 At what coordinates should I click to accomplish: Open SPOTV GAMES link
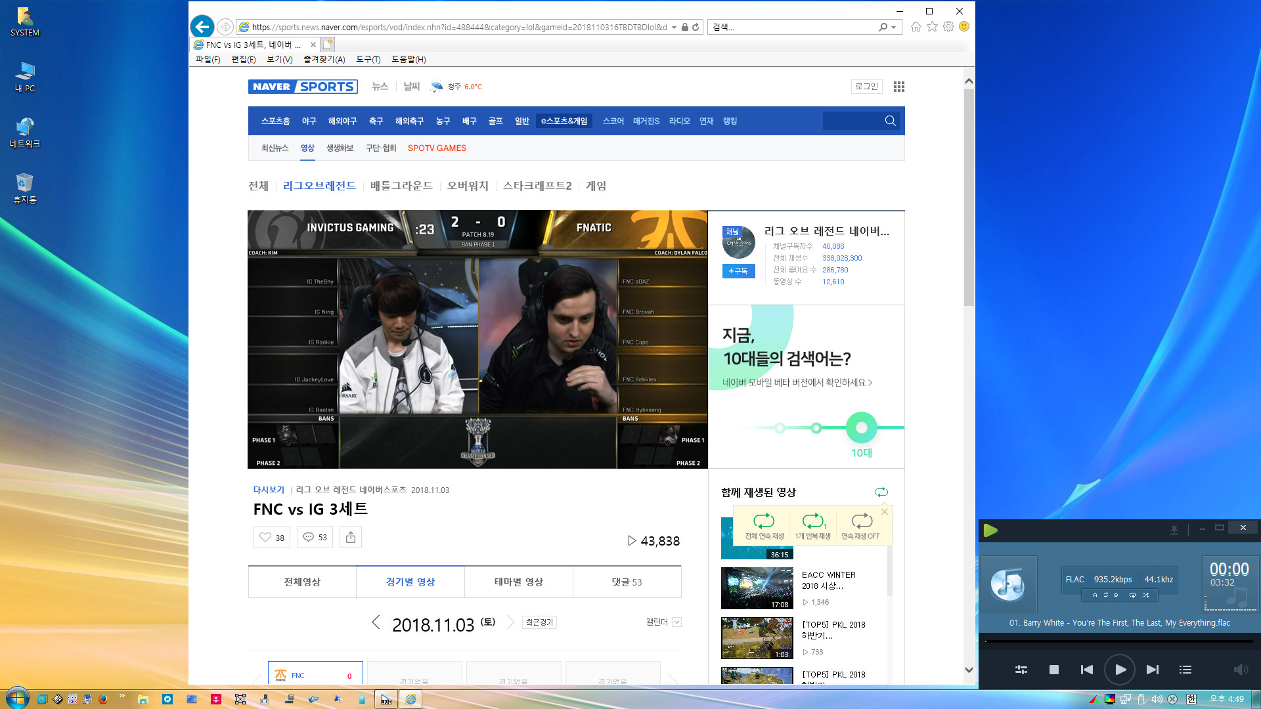point(437,148)
